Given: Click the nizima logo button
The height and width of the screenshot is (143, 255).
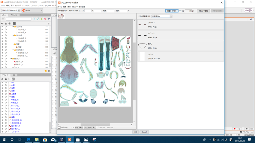Looking at the screenshot, I should coord(248,10).
